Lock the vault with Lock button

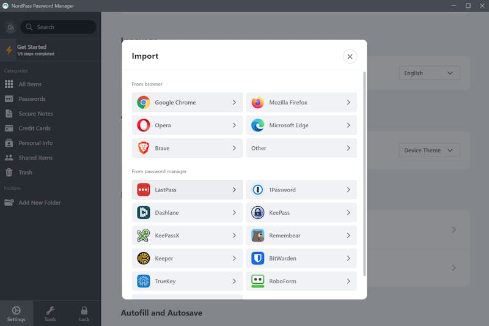click(x=84, y=314)
